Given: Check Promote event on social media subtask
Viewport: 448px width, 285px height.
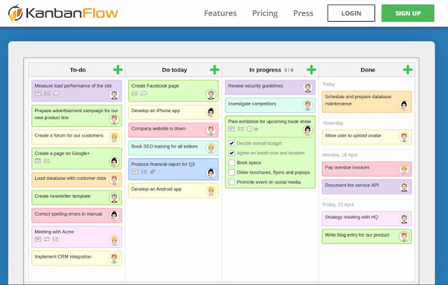Looking at the screenshot, I should 232,182.
